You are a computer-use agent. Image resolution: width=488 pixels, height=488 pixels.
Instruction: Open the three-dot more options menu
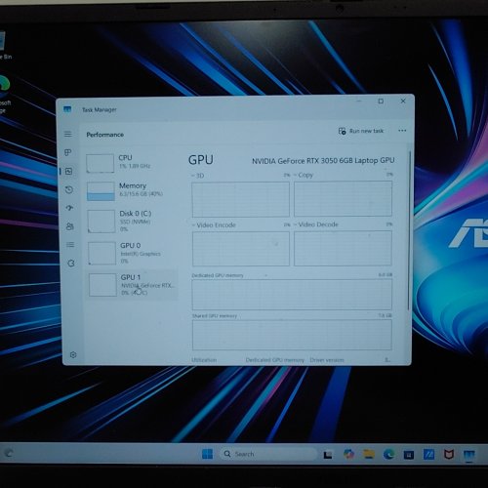pyautogui.click(x=402, y=131)
